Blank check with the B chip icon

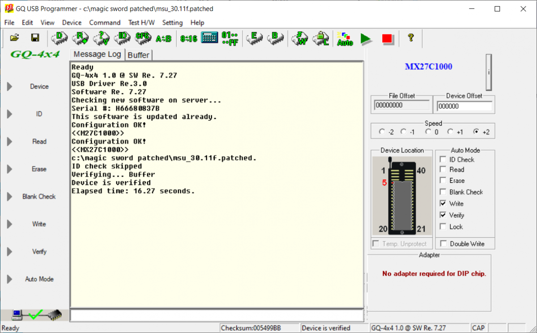[275, 38]
